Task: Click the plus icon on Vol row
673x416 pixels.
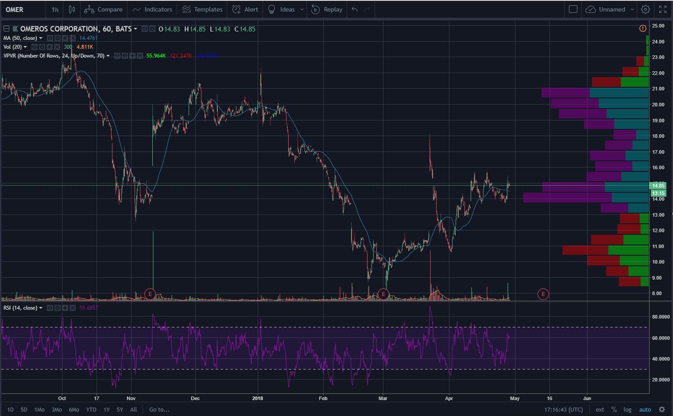Action: tap(50, 47)
